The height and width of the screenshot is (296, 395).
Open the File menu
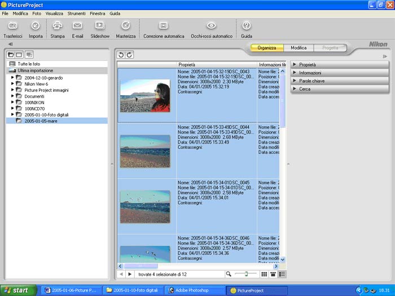[5, 14]
